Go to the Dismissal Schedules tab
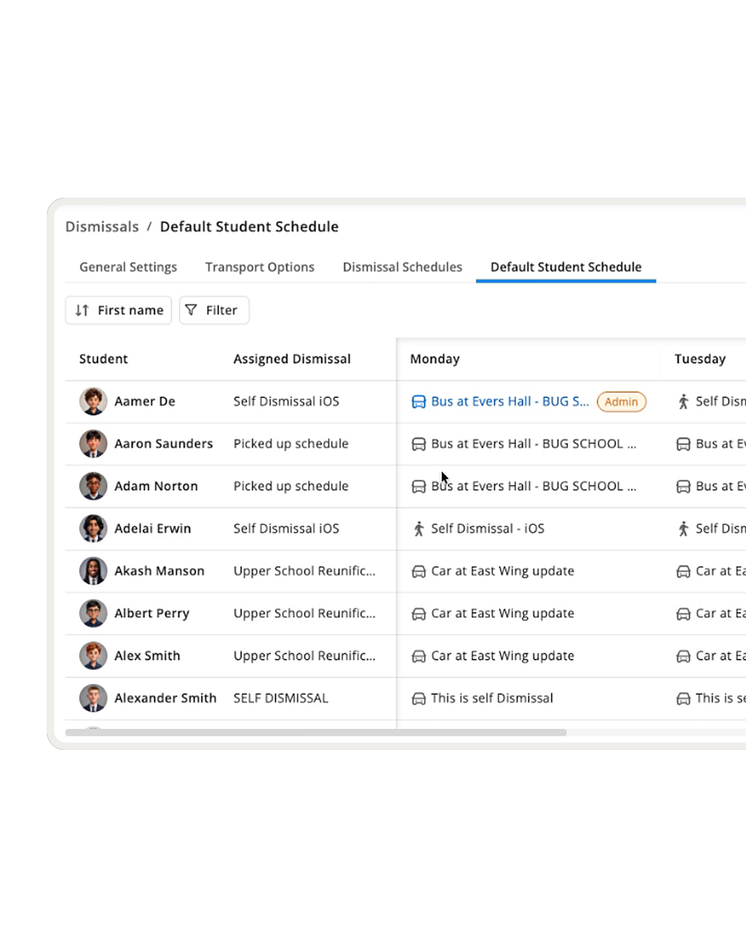The image size is (746, 932). (x=402, y=267)
